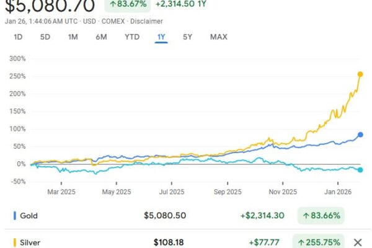Open the 5Y chart view
This screenshot has height=248, width=372.
188,37
